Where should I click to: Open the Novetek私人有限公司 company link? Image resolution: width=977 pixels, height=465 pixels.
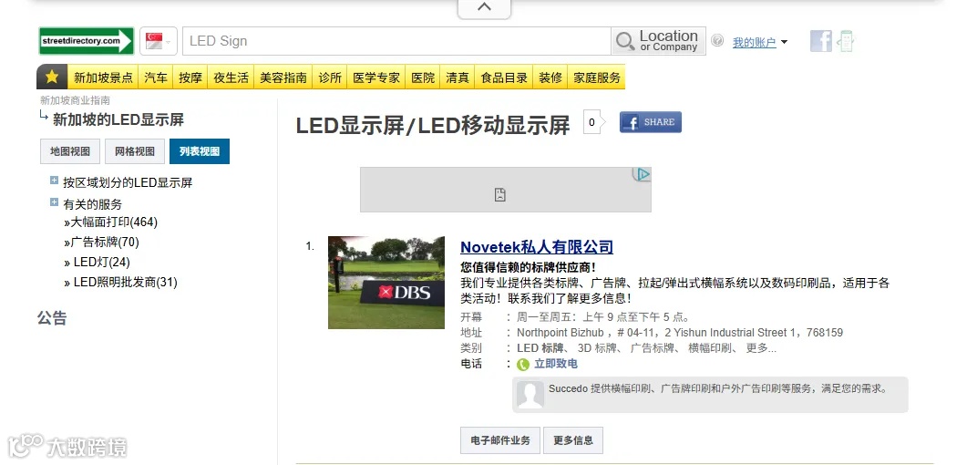[537, 247]
